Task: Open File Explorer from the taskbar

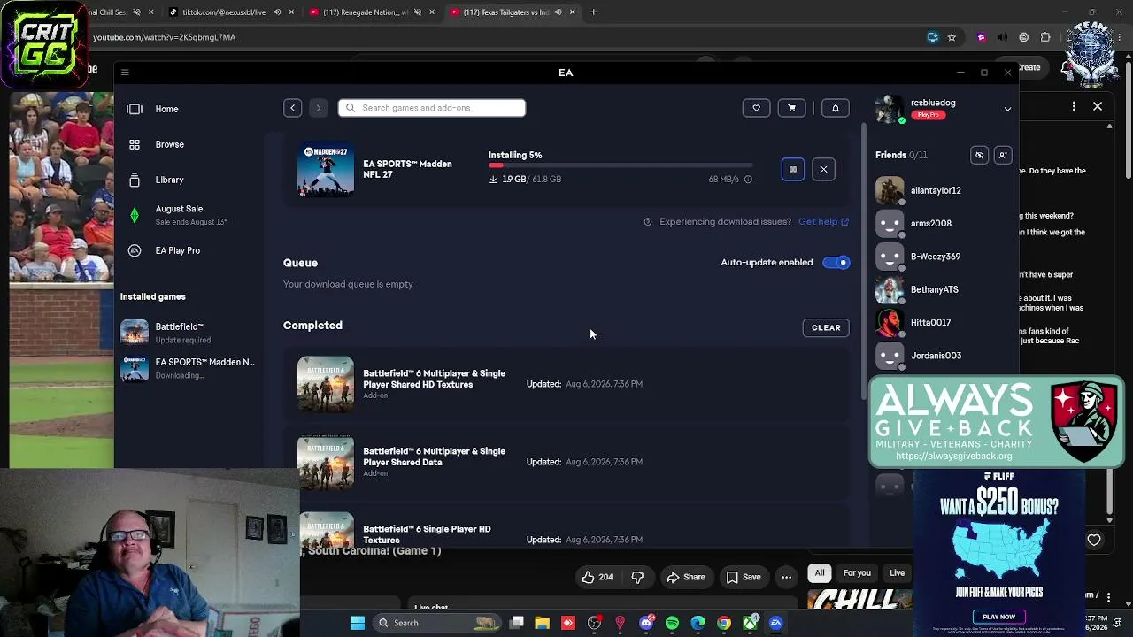Action: pyautogui.click(x=543, y=623)
